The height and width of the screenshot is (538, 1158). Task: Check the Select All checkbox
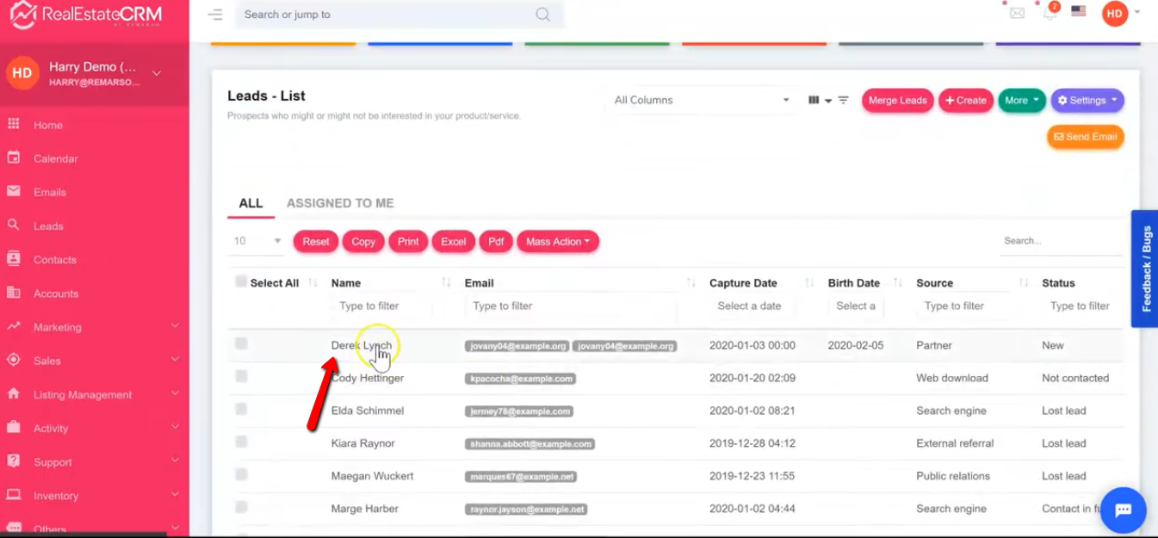click(x=241, y=281)
